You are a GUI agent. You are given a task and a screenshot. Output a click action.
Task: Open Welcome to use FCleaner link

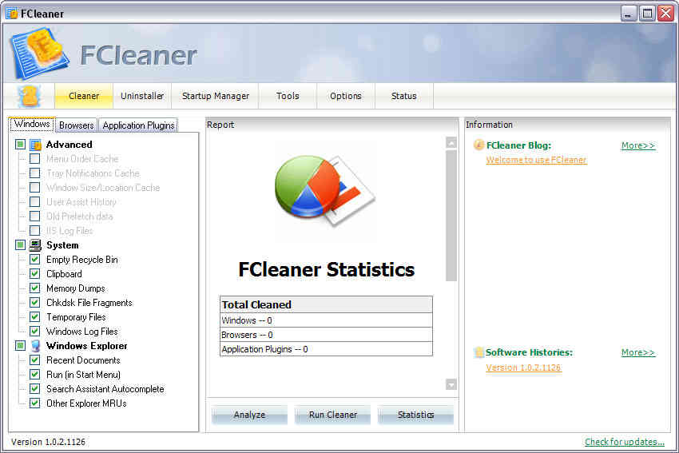pyautogui.click(x=536, y=160)
